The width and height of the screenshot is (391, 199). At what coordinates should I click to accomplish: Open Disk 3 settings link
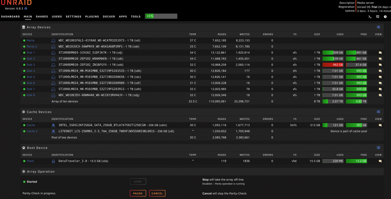[31, 65]
